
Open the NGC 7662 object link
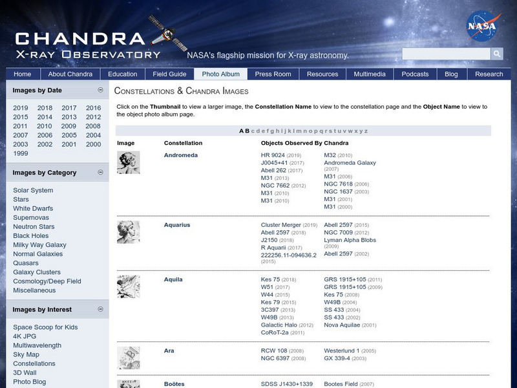point(275,186)
